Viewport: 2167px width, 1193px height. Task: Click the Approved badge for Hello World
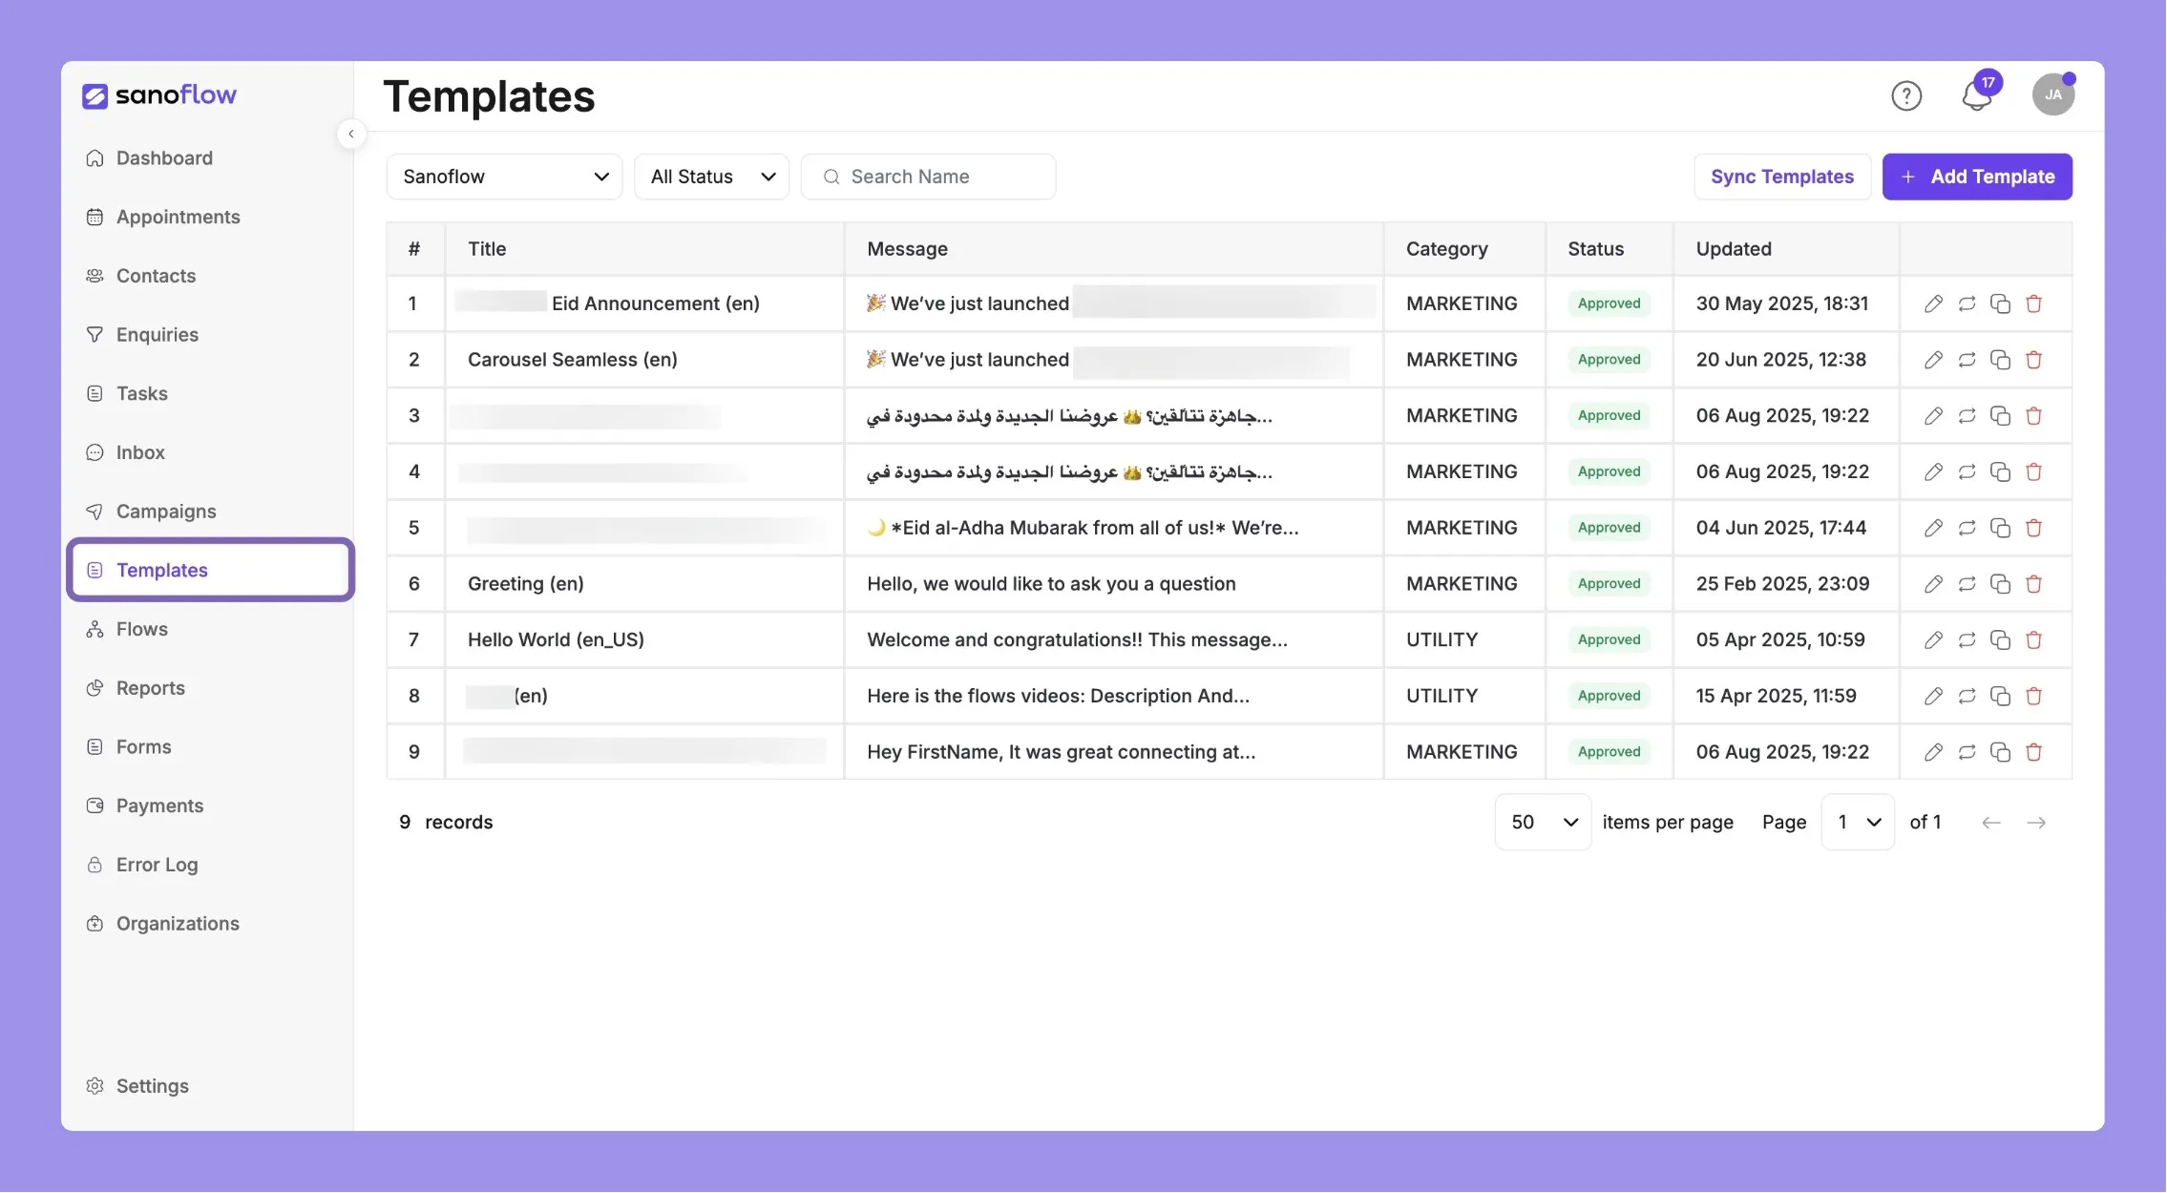coord(1609,640)
